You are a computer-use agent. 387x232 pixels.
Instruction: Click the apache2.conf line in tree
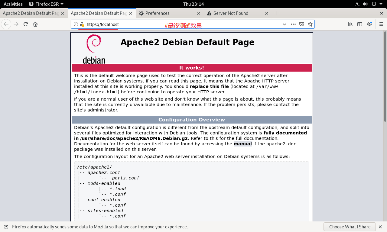(104, 172)
